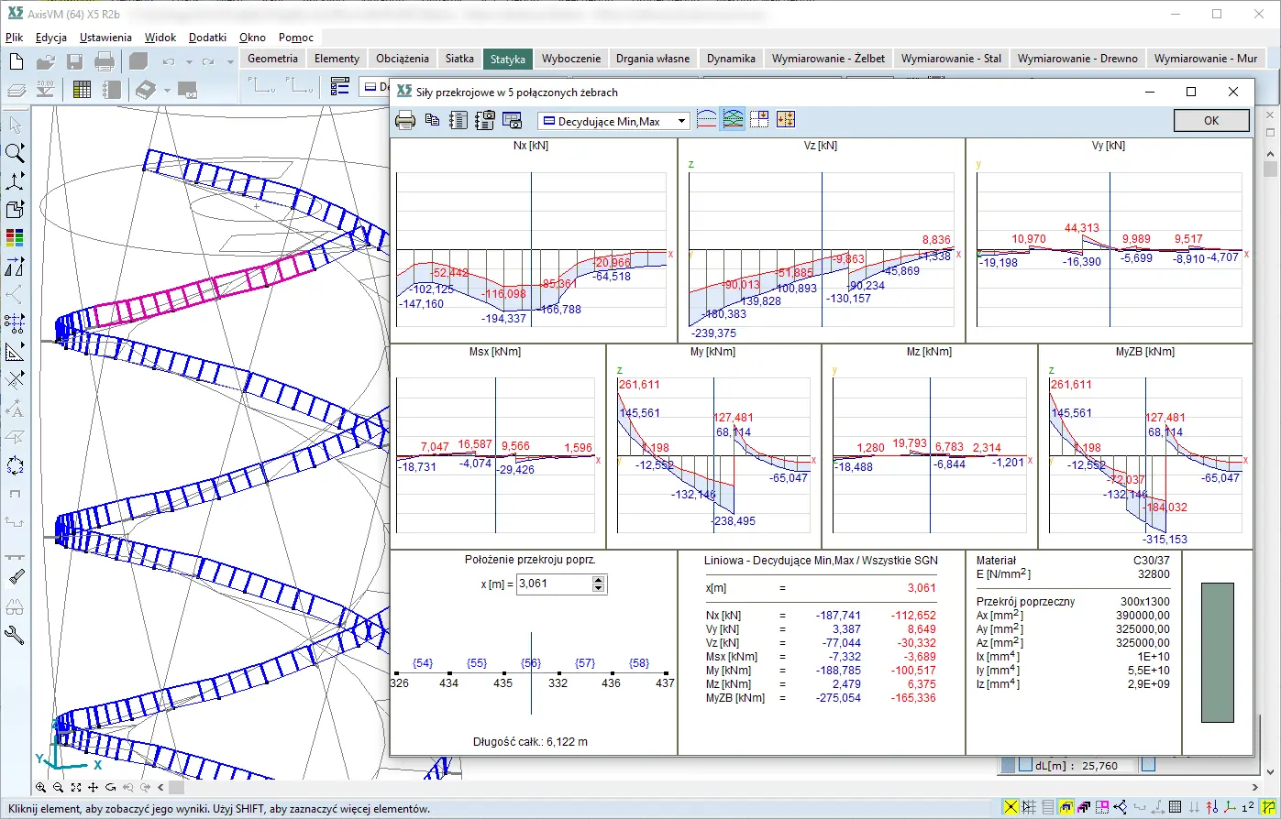Switch to the Wyboczenie tab
1281x819 pixels.
[x=571, y=59]
